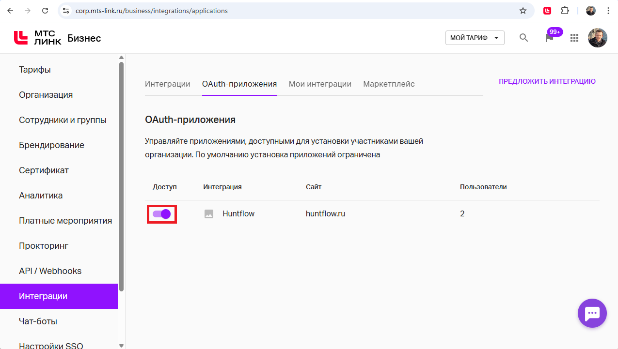Click the huntflow.ru site text

pyautogui.click(x=325, y=213)
